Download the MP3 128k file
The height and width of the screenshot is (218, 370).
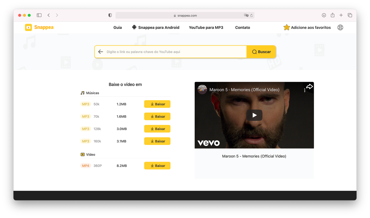click(x=157, y=129)
